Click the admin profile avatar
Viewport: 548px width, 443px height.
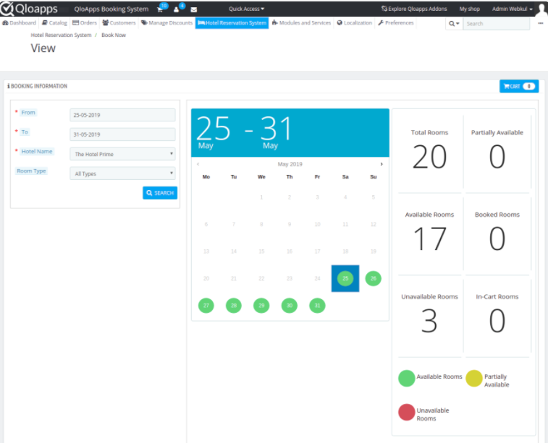[x=542, y=9]
